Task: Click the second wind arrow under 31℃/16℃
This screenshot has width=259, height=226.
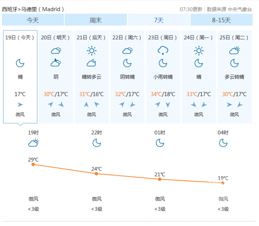Action: (97, 105)
